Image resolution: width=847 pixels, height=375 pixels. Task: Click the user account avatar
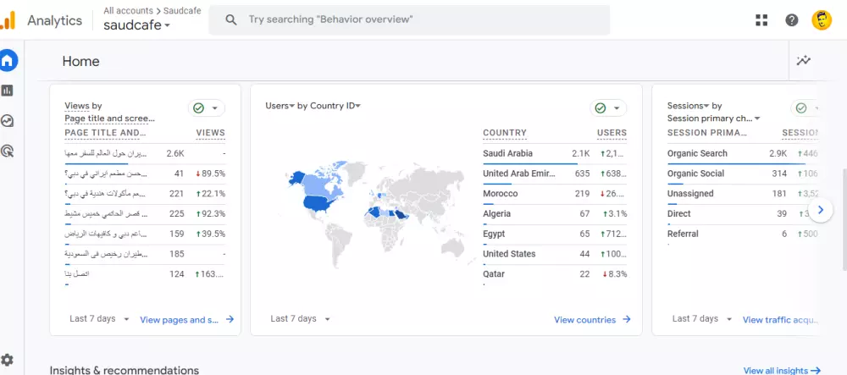822,20
